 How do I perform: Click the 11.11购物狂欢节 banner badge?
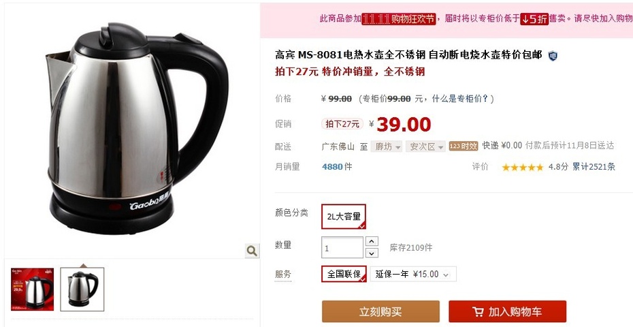click(x=398, y=19)
